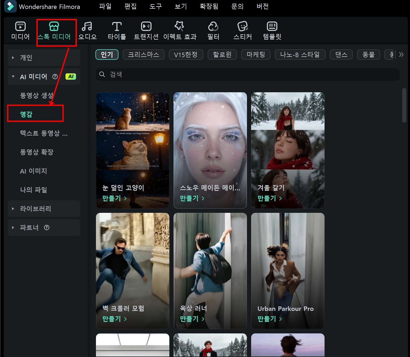This screenshot has height=357, width=410.
Task: Open the 보기 menu
Action: pyautogui.click(x=180, y=7)
